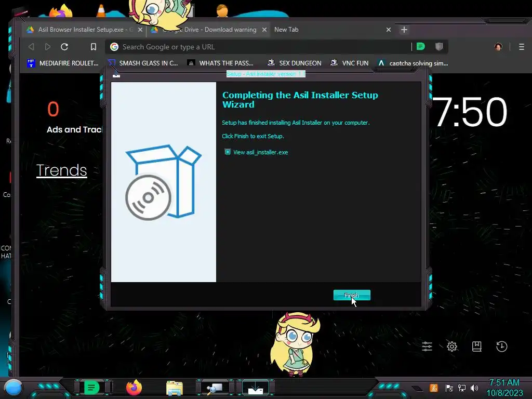The height and width of the screenshot is (399, 532).
Task: Click the Ads and Trackers counter 0
Action: click(54, 109)
